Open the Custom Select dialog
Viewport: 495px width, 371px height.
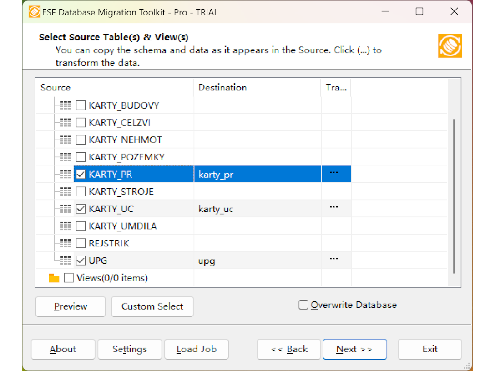pyautogui.click(x=152, y=306)
